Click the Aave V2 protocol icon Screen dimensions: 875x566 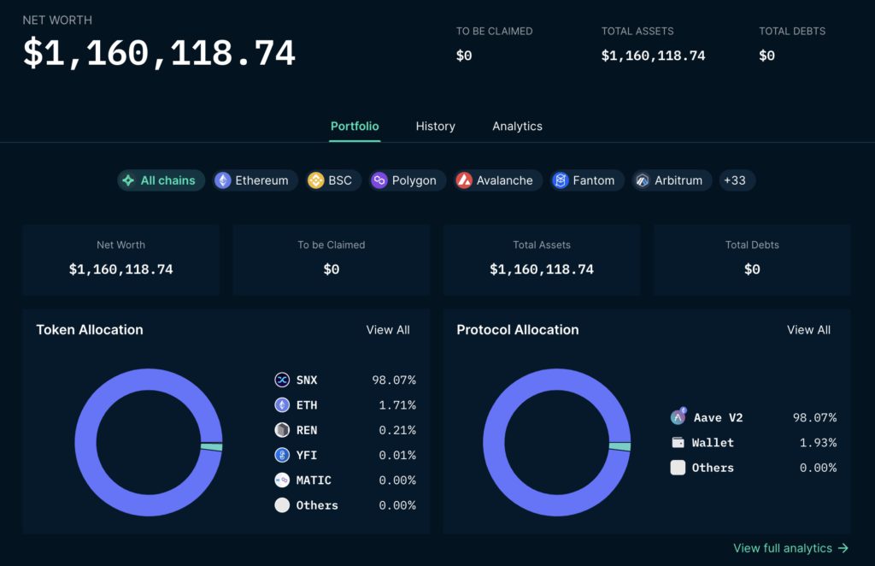click(x=678, y=417)
